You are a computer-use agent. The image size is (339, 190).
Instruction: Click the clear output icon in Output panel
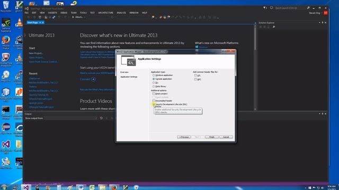pyautogui.click(x=101, y=118)
